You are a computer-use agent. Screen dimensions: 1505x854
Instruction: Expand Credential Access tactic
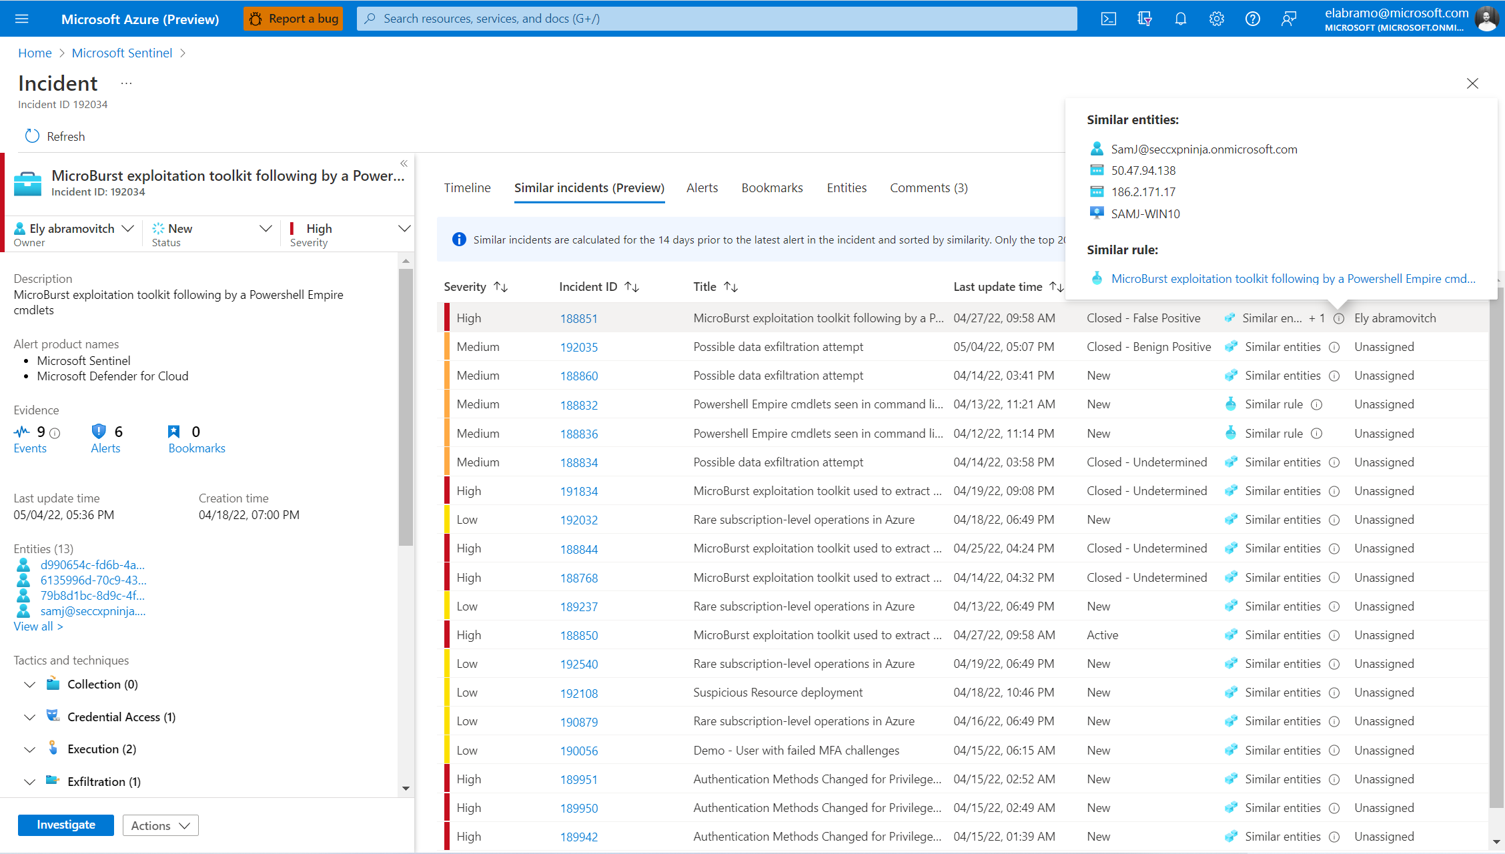(29, 717)
